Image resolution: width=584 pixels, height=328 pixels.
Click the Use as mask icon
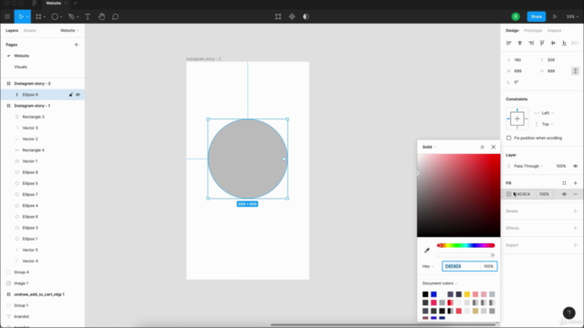coord(306,16)
